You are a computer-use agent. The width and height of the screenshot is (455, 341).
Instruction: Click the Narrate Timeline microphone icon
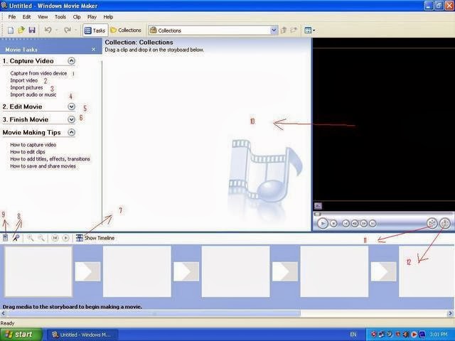(x=16, y=238)
